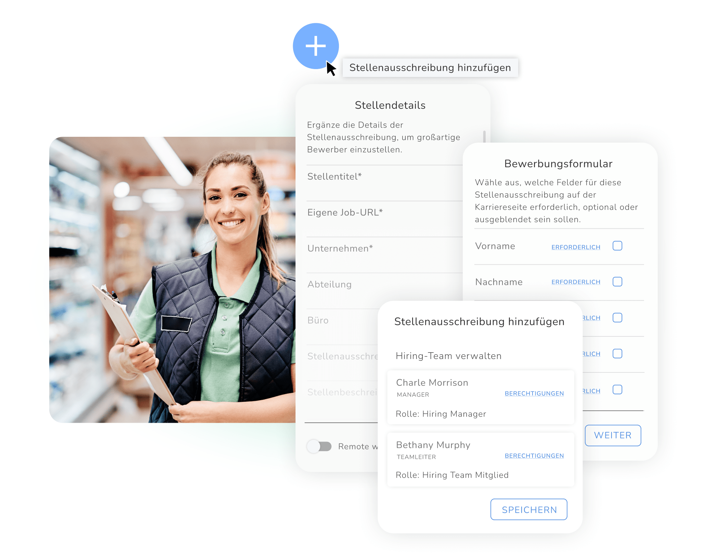Click the Büro input field

click(x=342, y=327)
